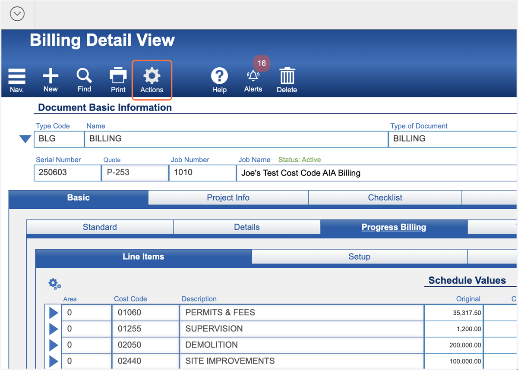
Task: Create a New record with plus icon
Action: (51, 80)
